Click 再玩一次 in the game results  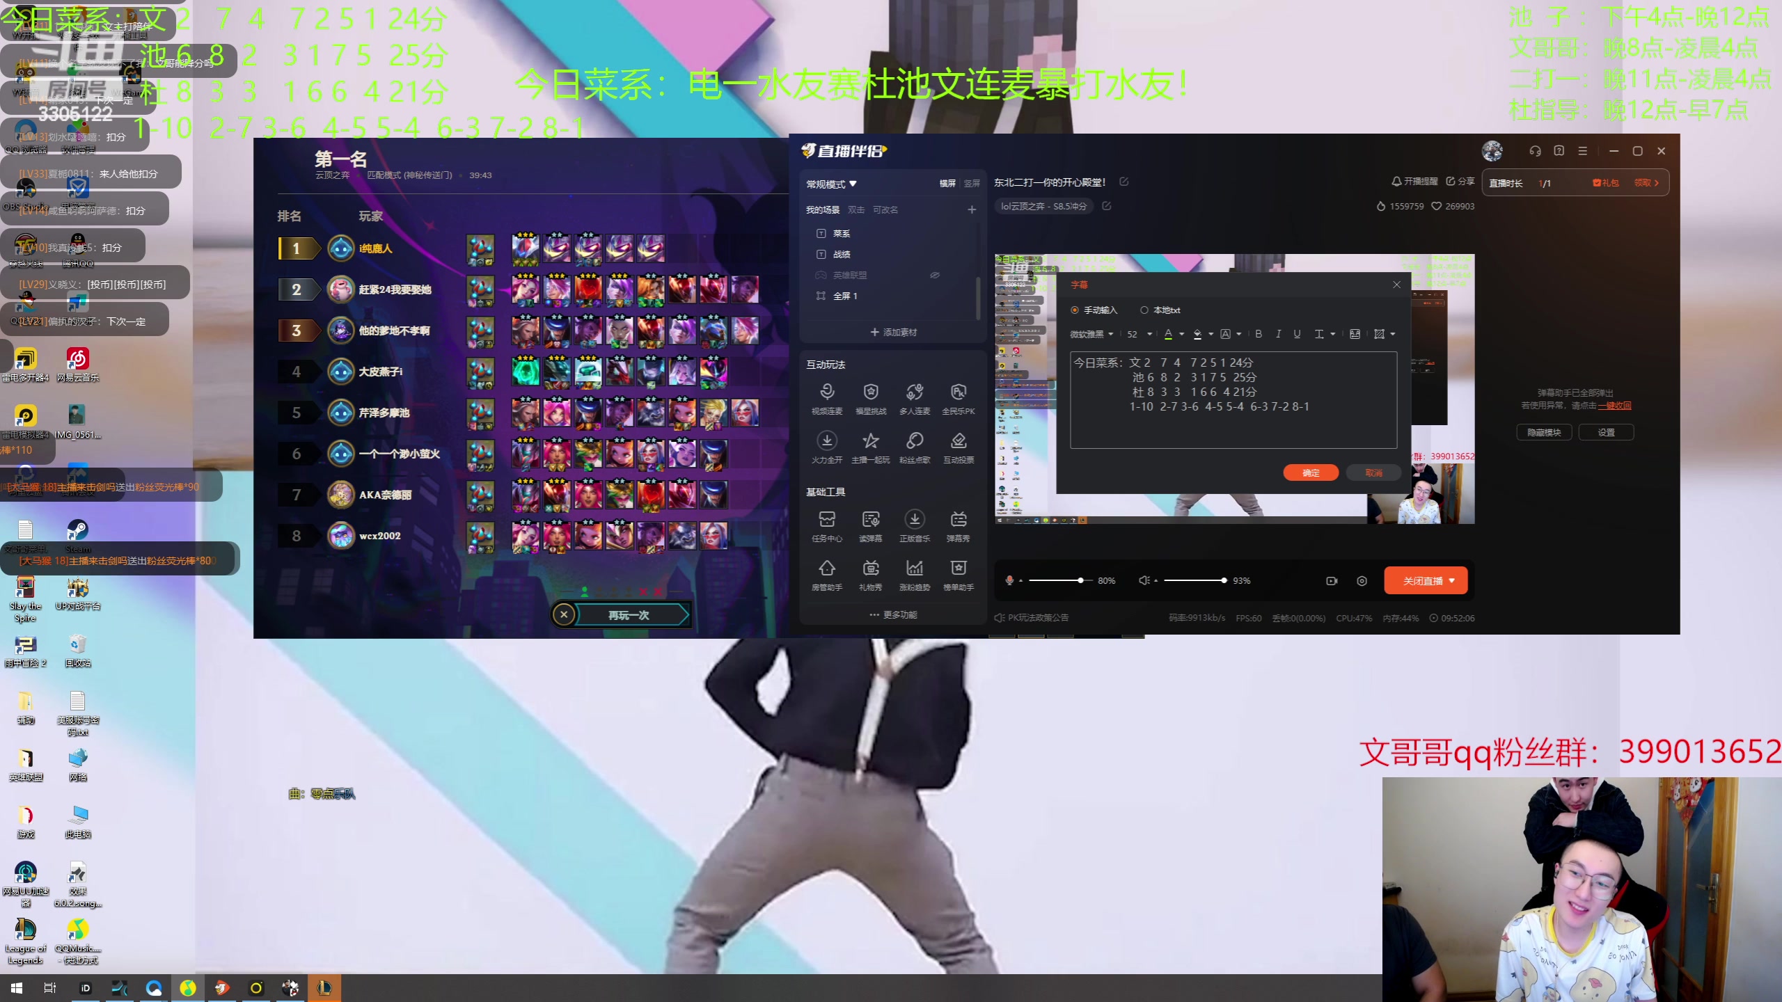629,615
